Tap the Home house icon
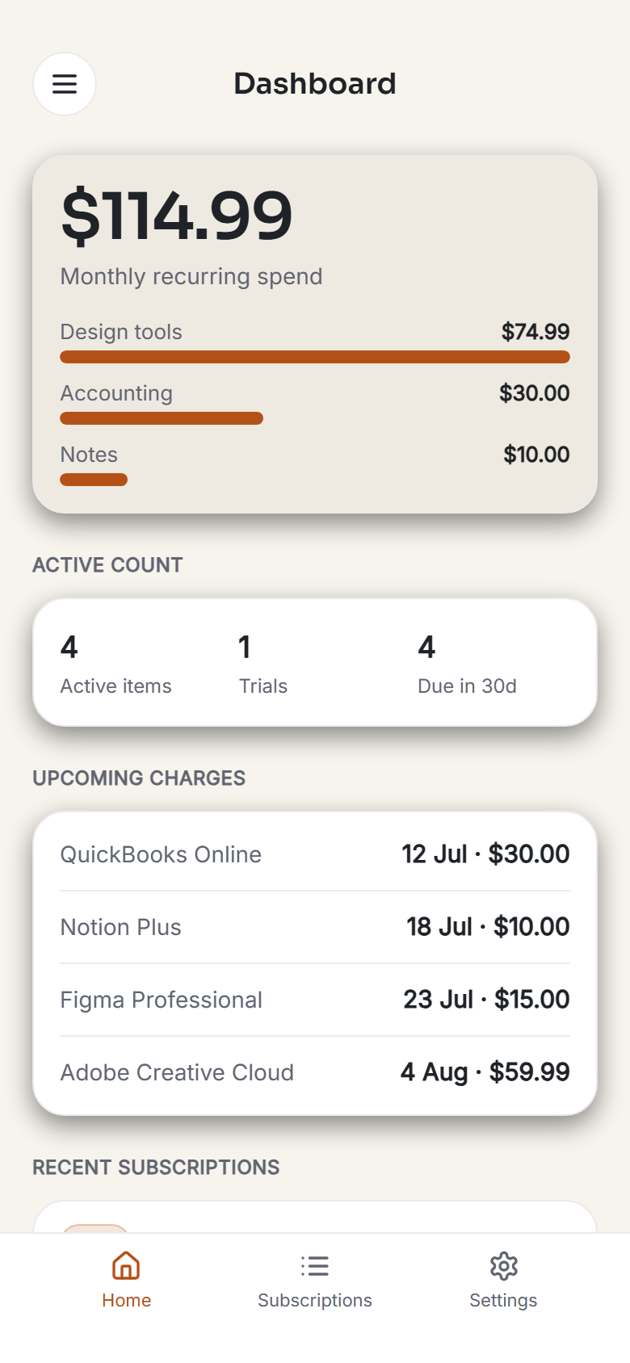Viewport: 630px width, 1363px height. point(126,1265)
